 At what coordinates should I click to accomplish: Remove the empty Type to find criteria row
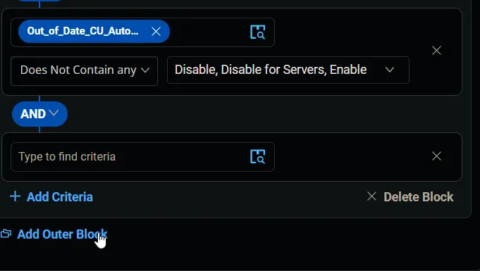(436, 156)
